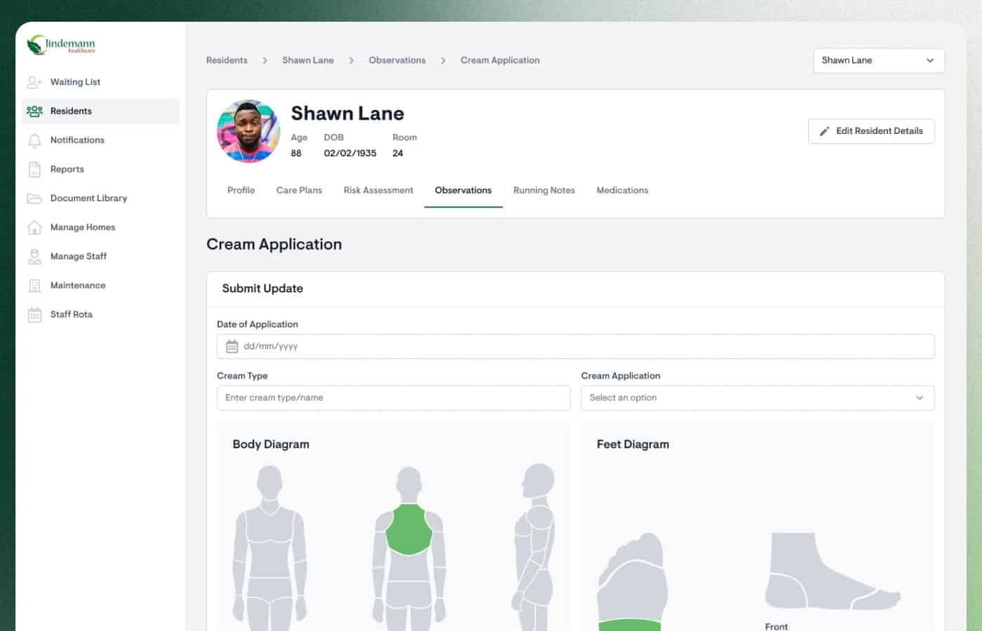This screenshot has width=982, height=631.
Task: Click the Staff Rota calendar icon
Action: point(34,315)
